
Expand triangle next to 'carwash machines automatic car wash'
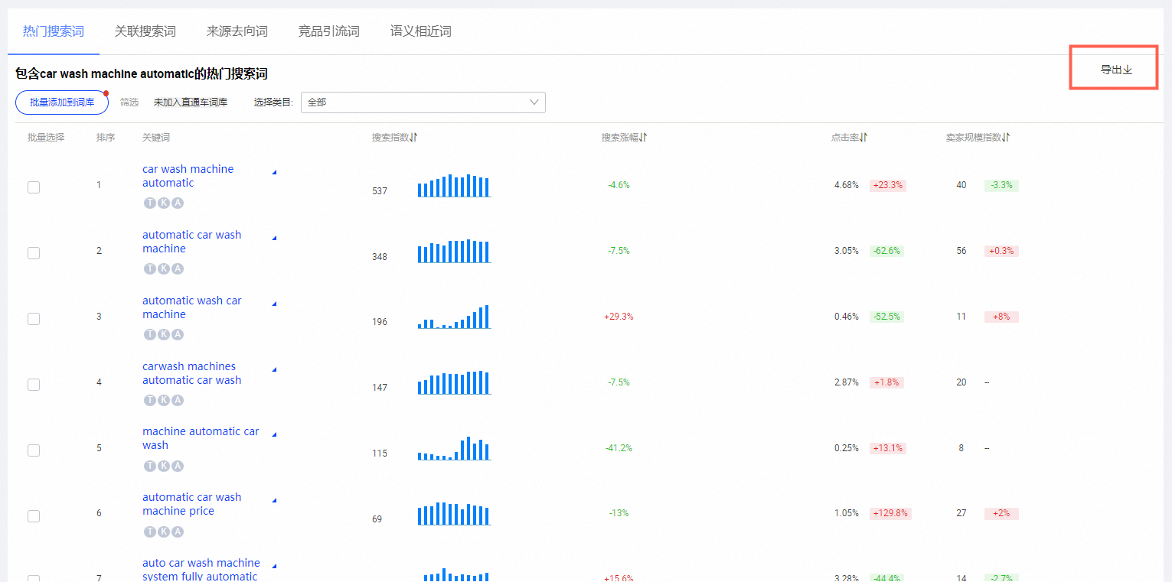pyautogui.click(x=274, y=370)
